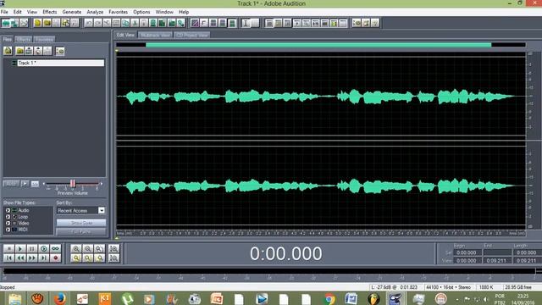The width and height of the screenshot is (542, 305).
Task: Toggle the MIDI file type checkbox
Action: pyautogui.click(x=8, y=230)
